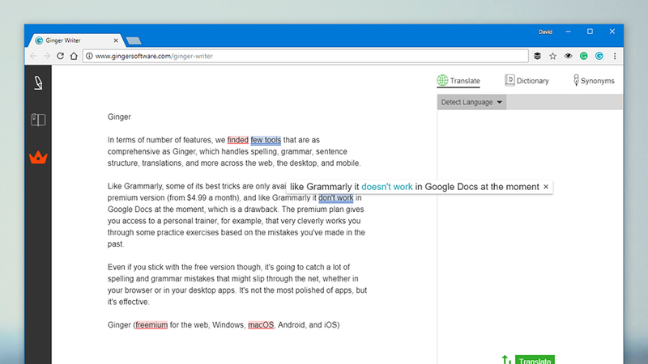Click the underlined phrase "few tools"
Image resolution: width=648 pixels, height=364 pixels.
(x=266, y=140)
